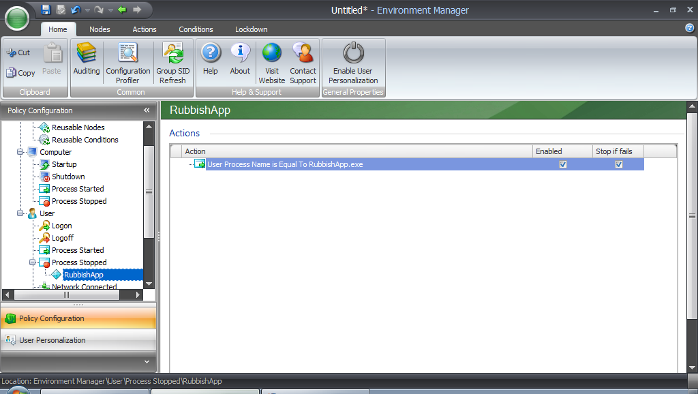
Task: Click the tree horizontal scrollbar thumb
Action: (67, 294)
